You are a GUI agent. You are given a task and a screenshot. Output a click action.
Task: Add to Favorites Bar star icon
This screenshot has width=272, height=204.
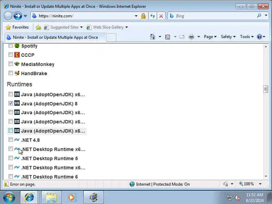38,27
